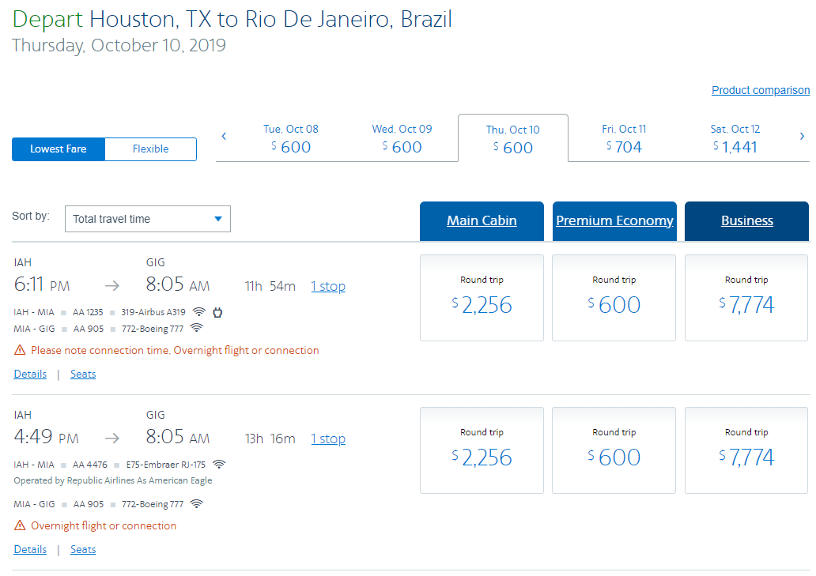
Task: Open the Product comparison link
Action: [760, 90]
